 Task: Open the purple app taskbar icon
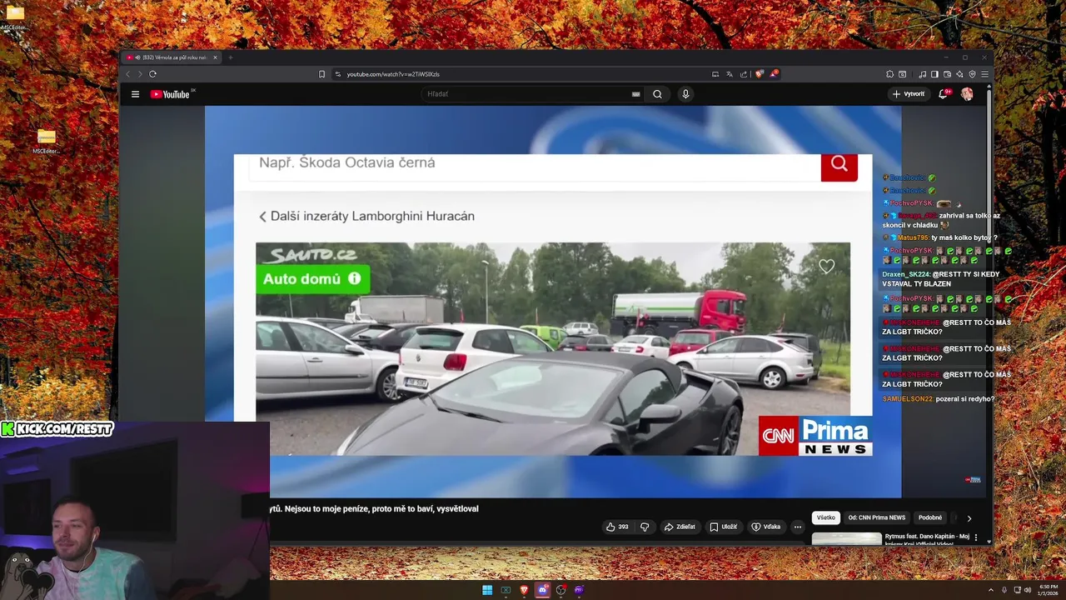(580, 590)
